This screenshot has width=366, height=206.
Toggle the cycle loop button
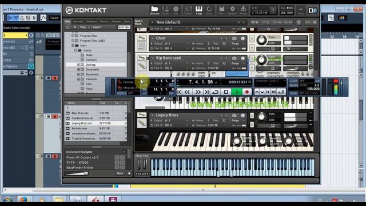216,92
